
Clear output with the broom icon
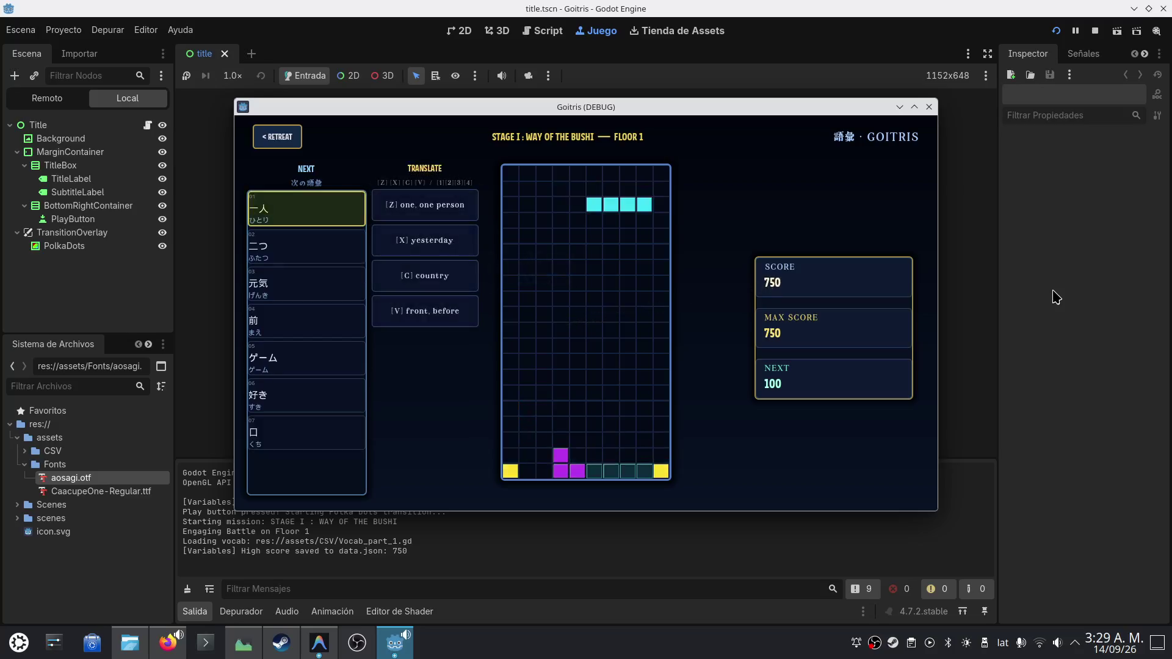pyautogui.click(x=187, y=589)
